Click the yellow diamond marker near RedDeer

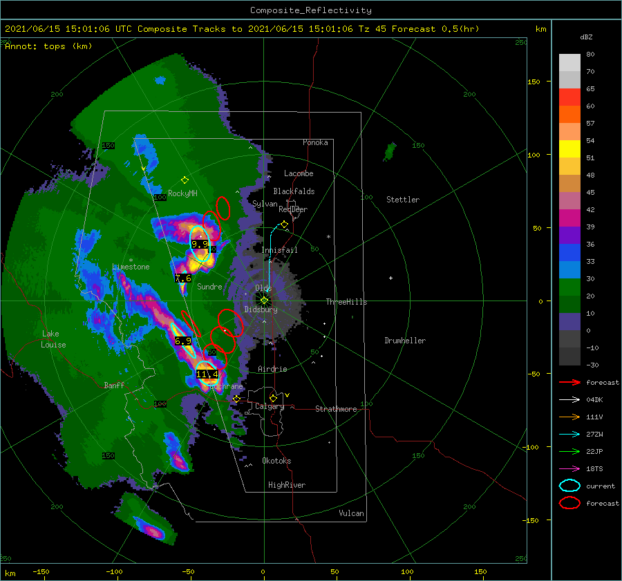[284, 225]
